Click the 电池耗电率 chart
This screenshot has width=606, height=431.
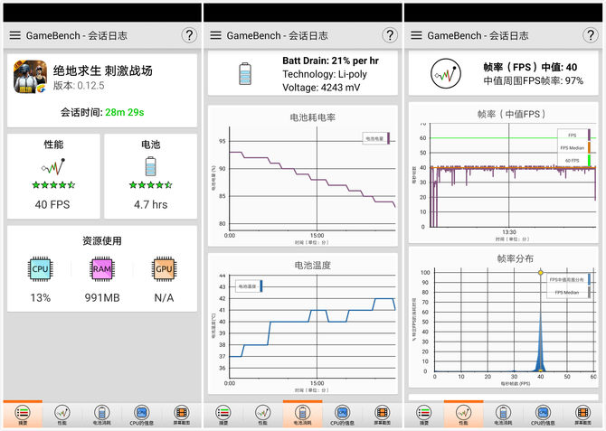[x=303, y=175]
